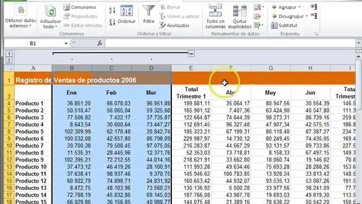Expand the formula bar with the chevron
Viewport: 362px width, 204px height.
pyautogui.click(x=358, y=43)
